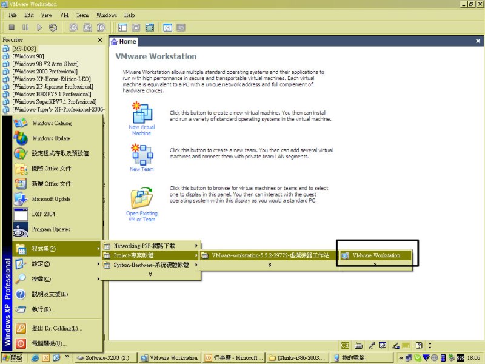Screen dimensions: 485x364
Task: Open the 執行(R)... run dialog
Action: coord(57,309)
